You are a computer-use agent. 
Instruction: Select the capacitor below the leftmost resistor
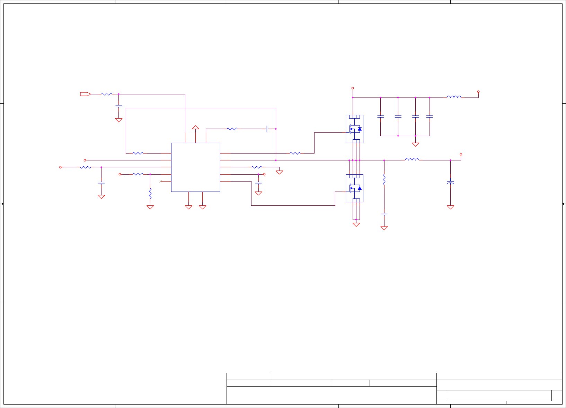click(101, 183)
